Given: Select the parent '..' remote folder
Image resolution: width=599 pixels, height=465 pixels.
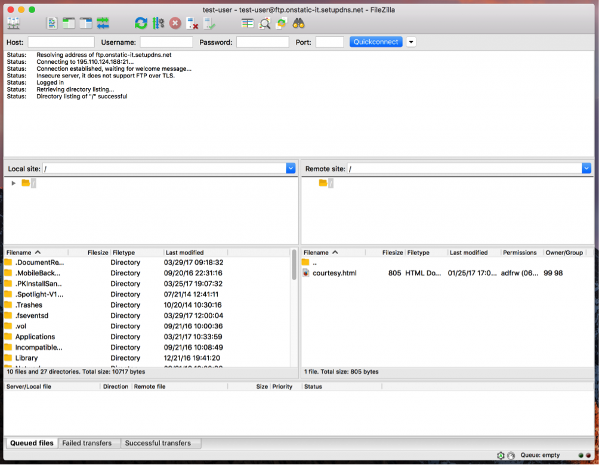Looking at the screenshot, I should coord(447,262).
